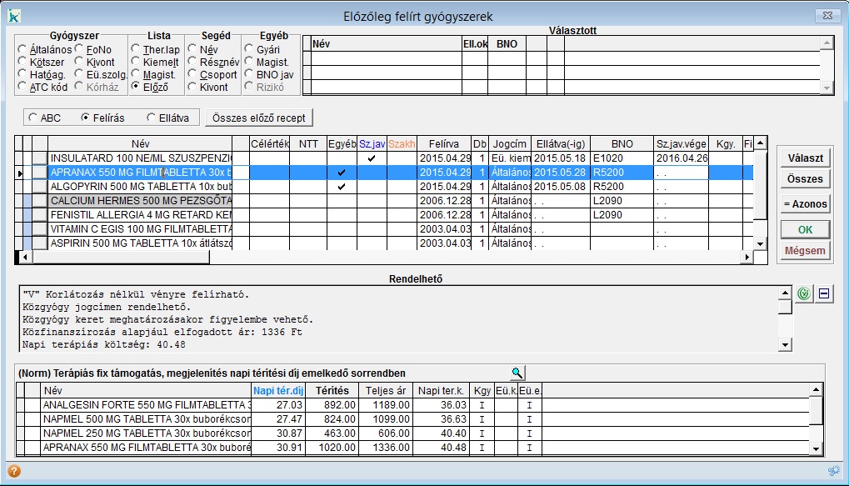Click the therapy table scroll down arrow
Viewport: 849px width, 486px height.
click(x=817, y=448)
